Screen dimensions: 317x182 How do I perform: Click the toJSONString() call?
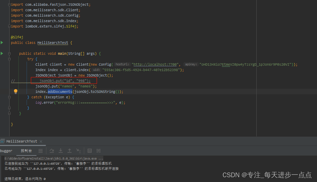tap(105, 92)
